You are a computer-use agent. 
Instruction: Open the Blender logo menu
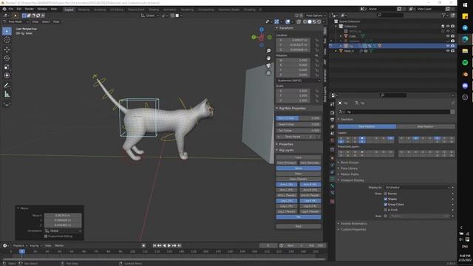[x=4, y=10]
